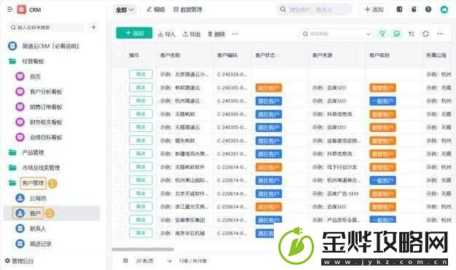Click the 设备展览促销 source cell
Image resolution: width=456 pixels, height=270 pixels.
(337, 140)
